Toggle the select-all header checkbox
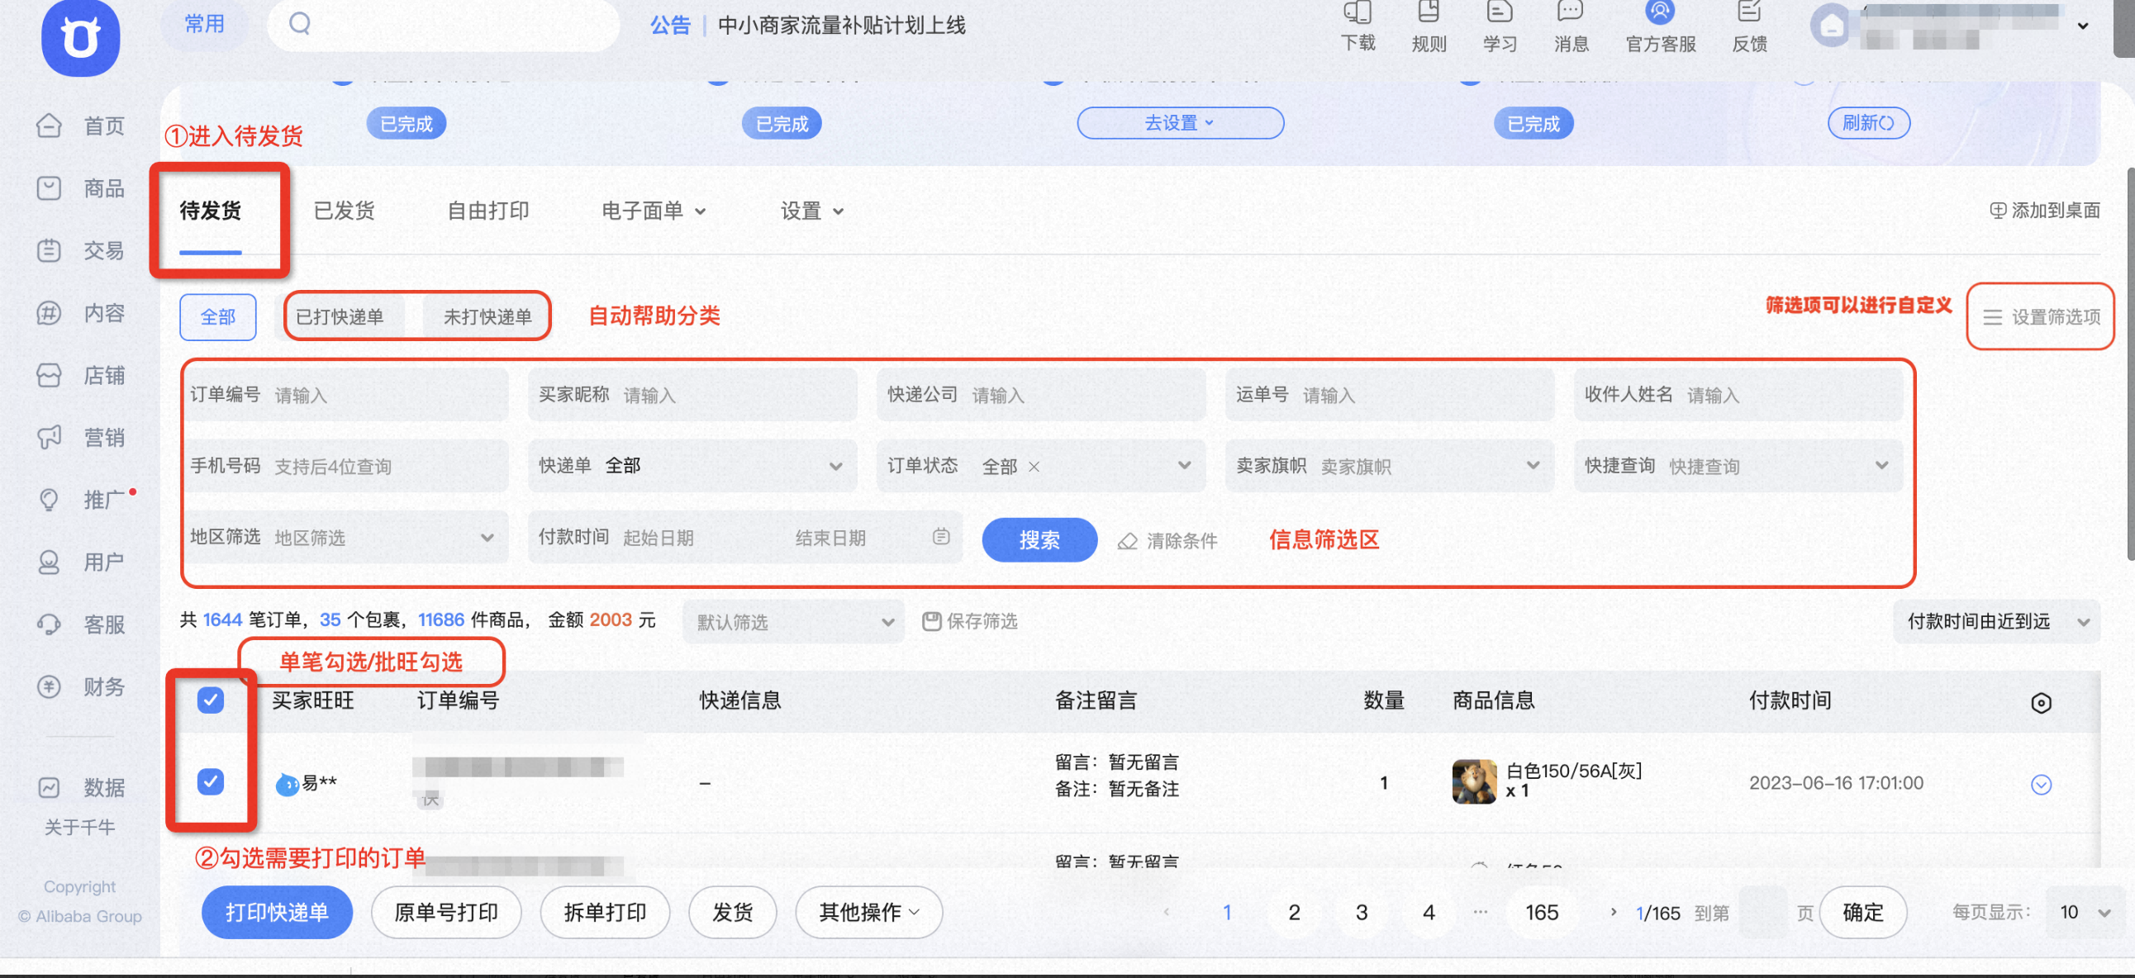 click(x=211, y=700)
